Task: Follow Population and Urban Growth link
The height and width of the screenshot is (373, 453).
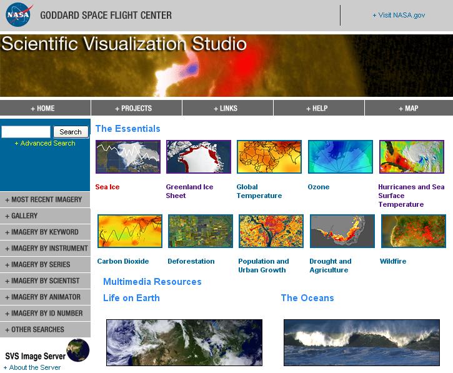Action: click(x=264, y=266)
